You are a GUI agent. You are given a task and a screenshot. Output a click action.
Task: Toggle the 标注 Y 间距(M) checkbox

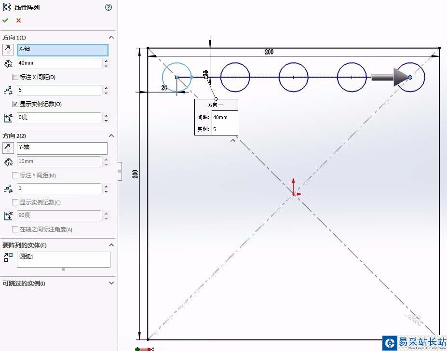pyautogui.click(x=15, y=175)
